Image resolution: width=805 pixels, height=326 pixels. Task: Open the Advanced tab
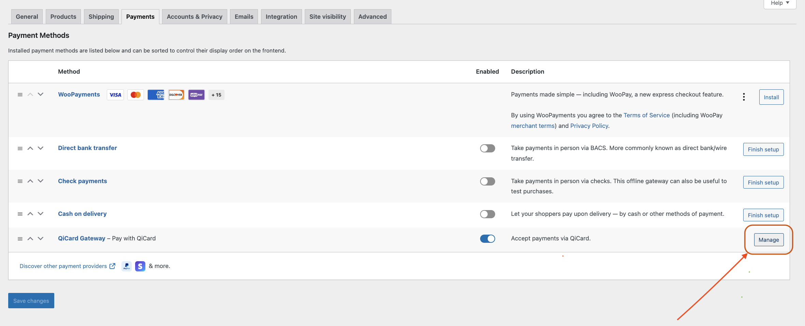(373, 17)
